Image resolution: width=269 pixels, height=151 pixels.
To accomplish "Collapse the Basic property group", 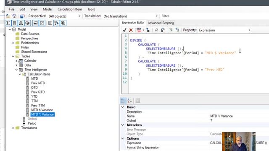I will [123, 107].
